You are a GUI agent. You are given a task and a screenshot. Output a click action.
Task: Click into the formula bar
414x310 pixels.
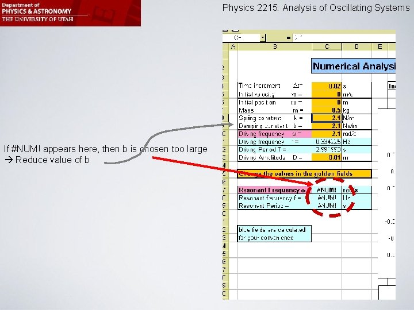pyautogui.click(x=344, y=38)
